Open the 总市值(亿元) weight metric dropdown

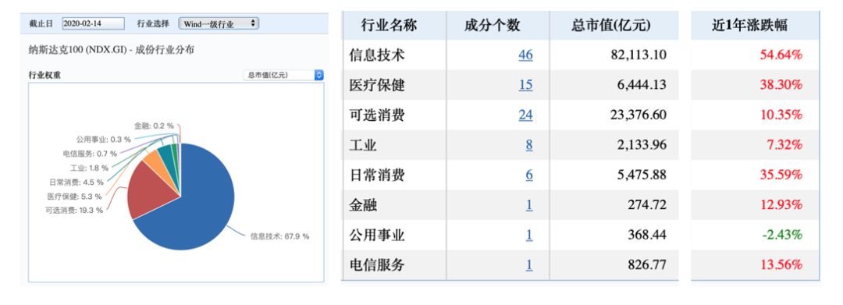(x=283, y=75)
